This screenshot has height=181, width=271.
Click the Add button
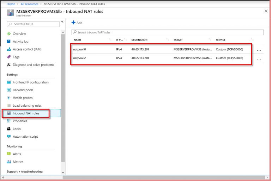(x=77, y=23)
